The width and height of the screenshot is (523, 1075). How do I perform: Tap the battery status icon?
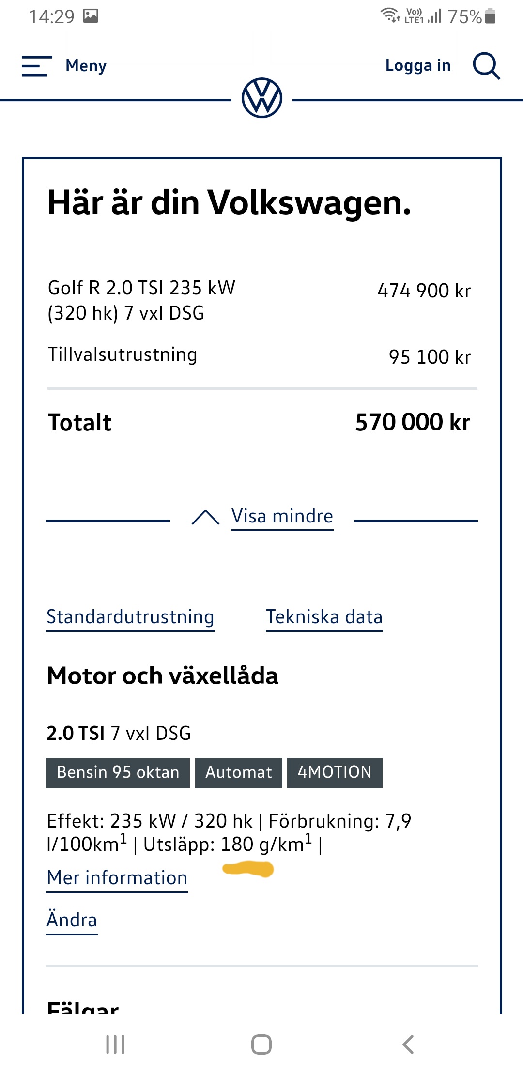pos(490,16)
